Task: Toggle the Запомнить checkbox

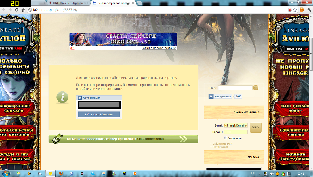Action: [225, 138]
